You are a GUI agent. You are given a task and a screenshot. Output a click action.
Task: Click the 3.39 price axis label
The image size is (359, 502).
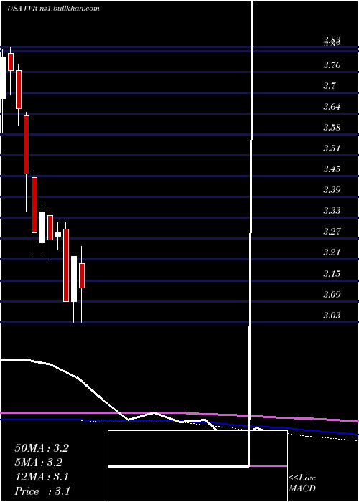pyautogui.click(x=332, y=190)
